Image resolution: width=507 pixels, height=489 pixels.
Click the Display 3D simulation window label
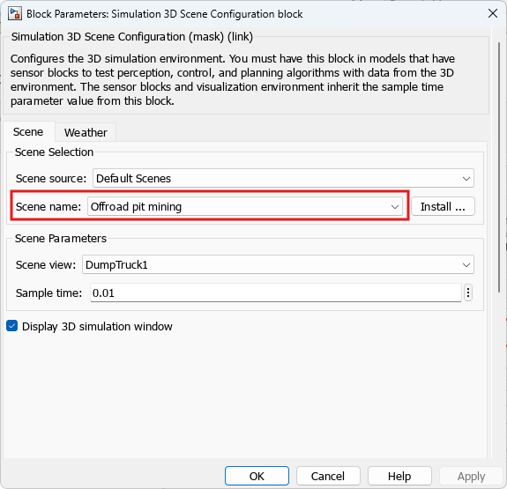pyautogui.click(x=97, y=326)
